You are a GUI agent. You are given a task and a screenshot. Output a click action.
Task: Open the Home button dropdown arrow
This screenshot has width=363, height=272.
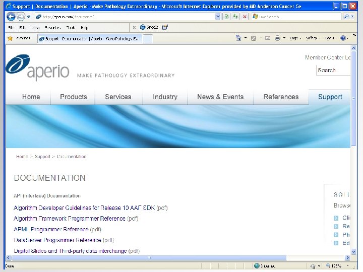point(246,38)
